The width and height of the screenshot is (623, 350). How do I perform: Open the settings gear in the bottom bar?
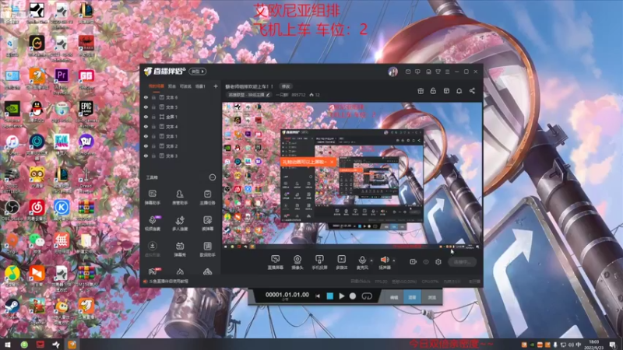[x=438, y=262]
